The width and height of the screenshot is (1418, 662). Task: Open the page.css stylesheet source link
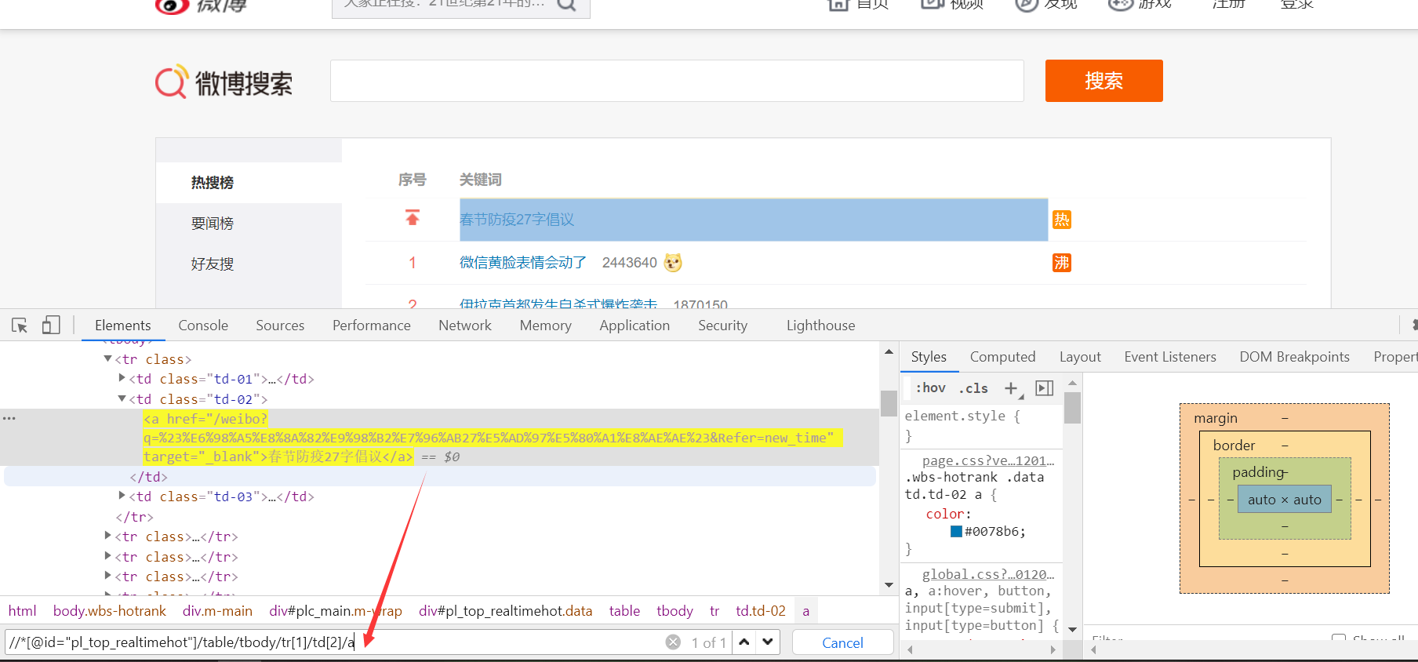[x=988, y=460]
